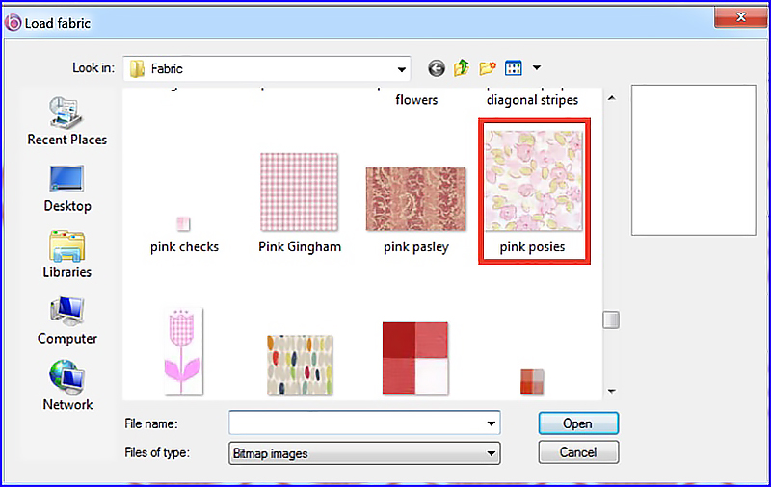Cancel the Load fabric dialog
The image size is (771, 487).
[x=577, y=451]
